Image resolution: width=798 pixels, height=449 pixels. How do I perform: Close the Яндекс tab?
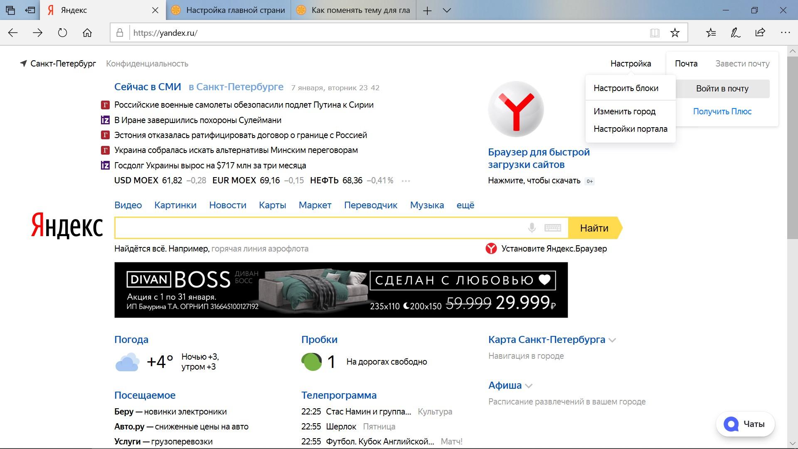pyautogui.click(x=155, y=10)
